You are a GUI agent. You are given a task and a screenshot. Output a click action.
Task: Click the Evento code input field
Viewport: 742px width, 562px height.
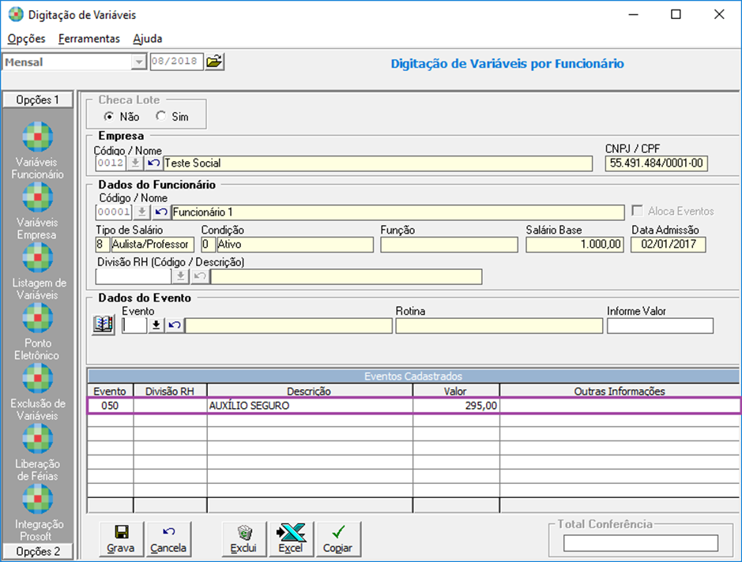[134, 325]
